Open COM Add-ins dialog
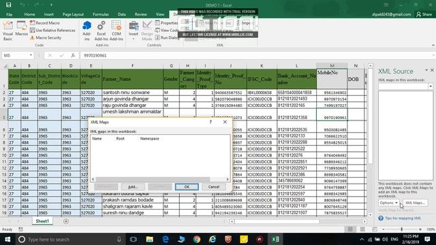 [x=116, y=31]
